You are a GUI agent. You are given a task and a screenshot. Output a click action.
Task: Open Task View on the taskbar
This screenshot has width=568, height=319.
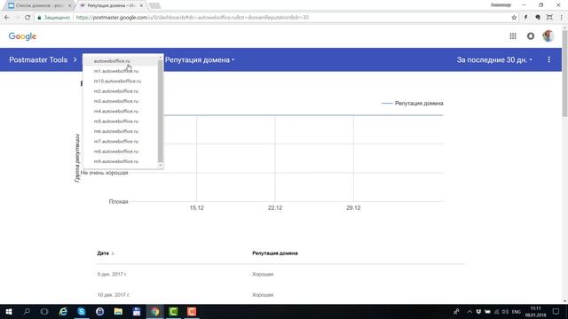44,311
